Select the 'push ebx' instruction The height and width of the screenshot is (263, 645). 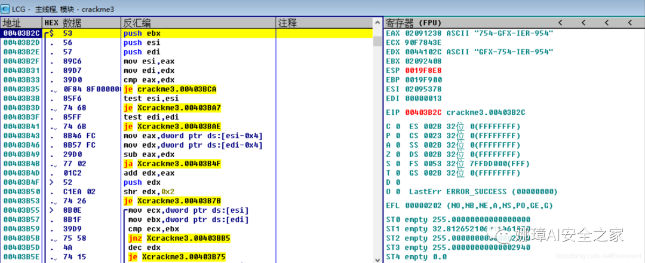[142, 33]
